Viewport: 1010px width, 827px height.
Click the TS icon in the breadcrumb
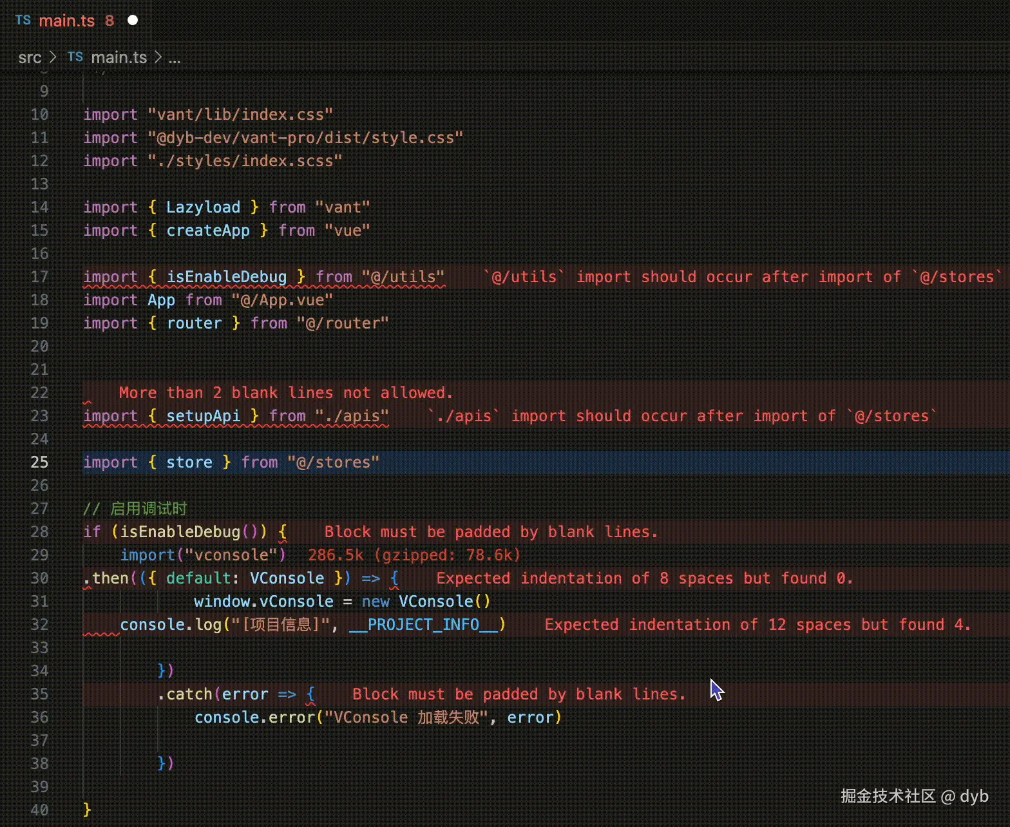[75, 57]
